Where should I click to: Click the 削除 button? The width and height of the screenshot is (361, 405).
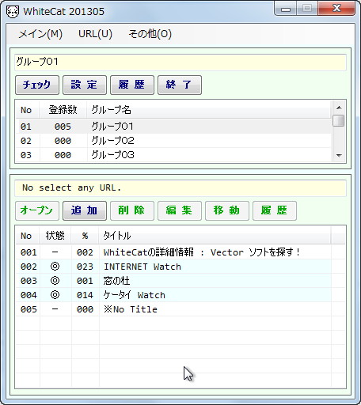pyautogui.click(x=132, y=210)
